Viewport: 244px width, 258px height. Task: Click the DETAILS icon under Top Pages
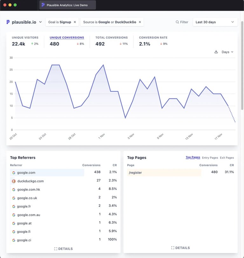click(172, 247)
